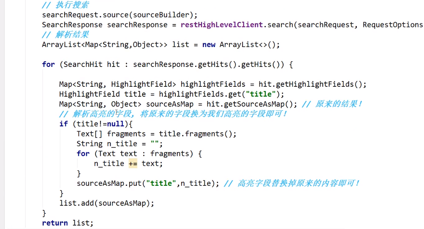Image resolution: width=424 pixels, height=229 pixels.
Task: Place cursor on the return keyword
Action: (55, 223)
